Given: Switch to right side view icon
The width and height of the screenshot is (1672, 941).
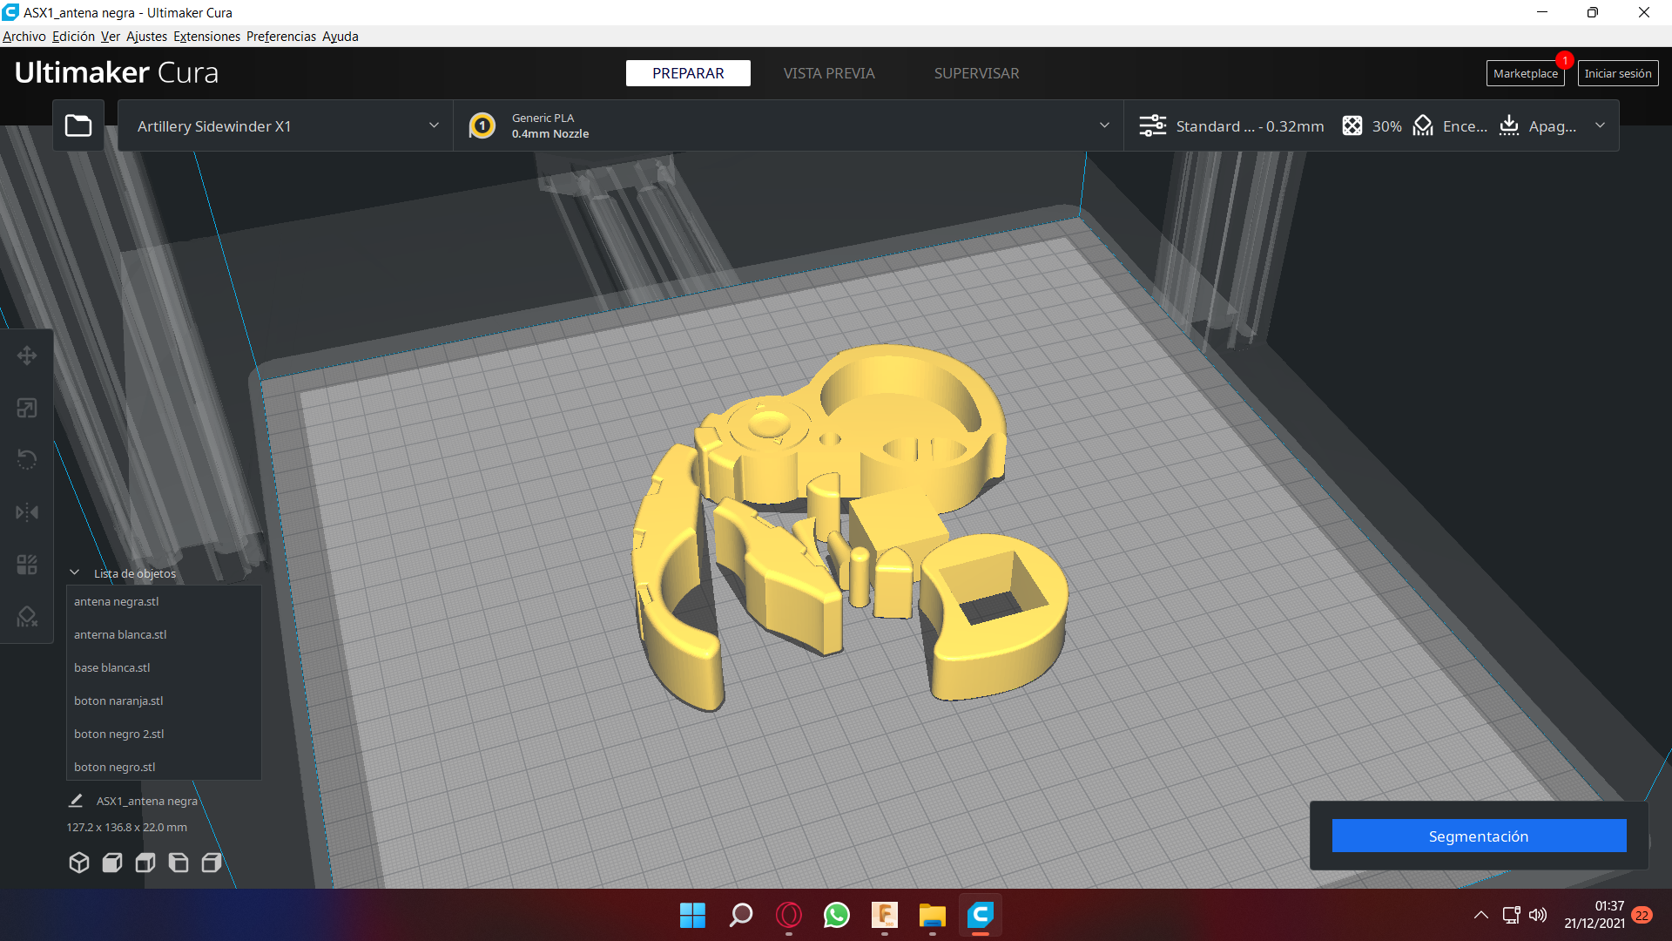Looking at the screenshot, I should [212, 863].
